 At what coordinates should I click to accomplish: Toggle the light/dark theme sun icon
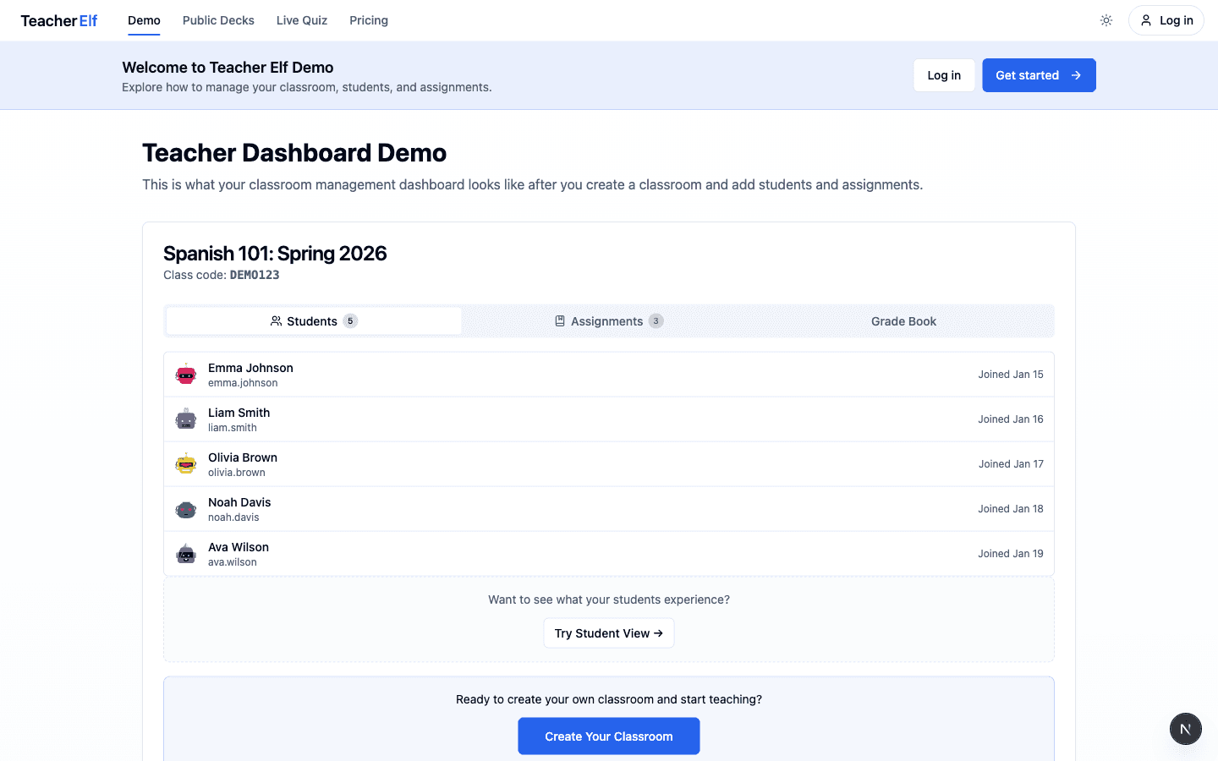pos(1106,20)
